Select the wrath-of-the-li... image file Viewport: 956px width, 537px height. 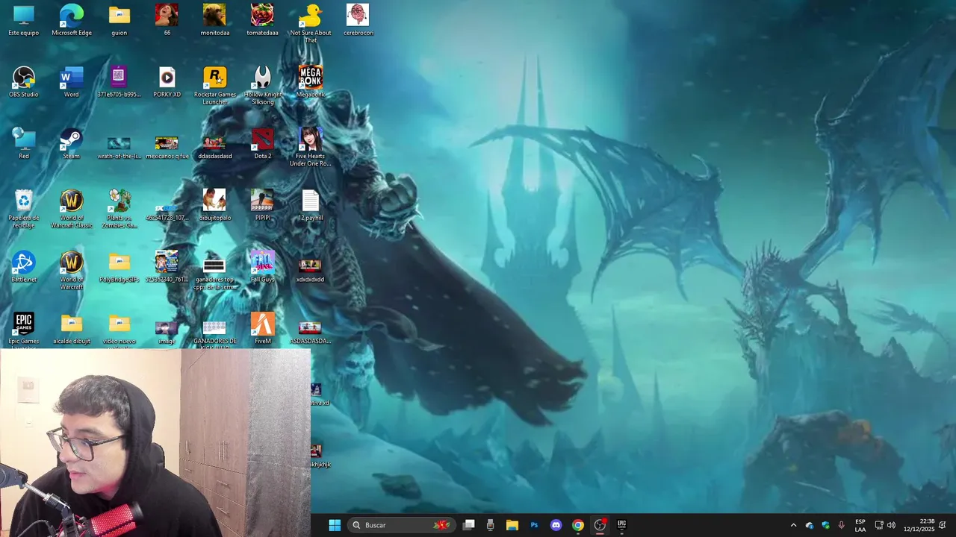point(119,147)
